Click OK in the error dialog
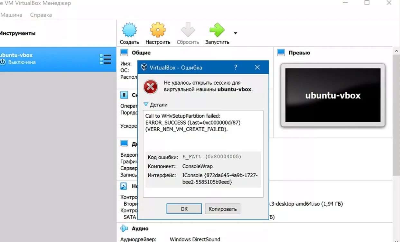 (x=184, y=209)
